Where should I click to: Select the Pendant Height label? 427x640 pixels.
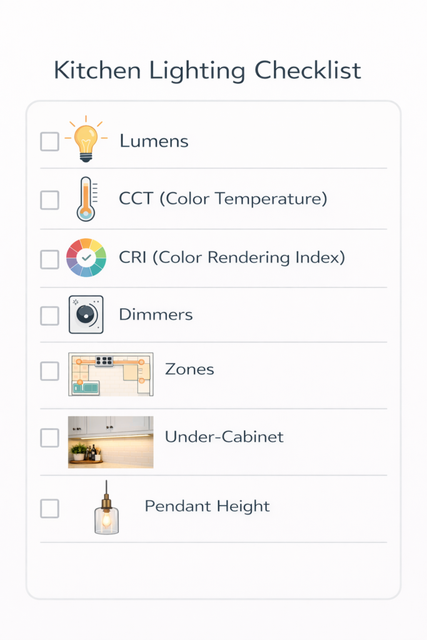[x=207, y=506]
